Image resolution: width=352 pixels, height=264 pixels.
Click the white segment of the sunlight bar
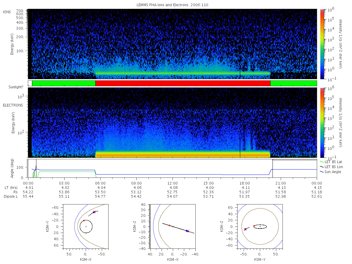tap(30, 83)
